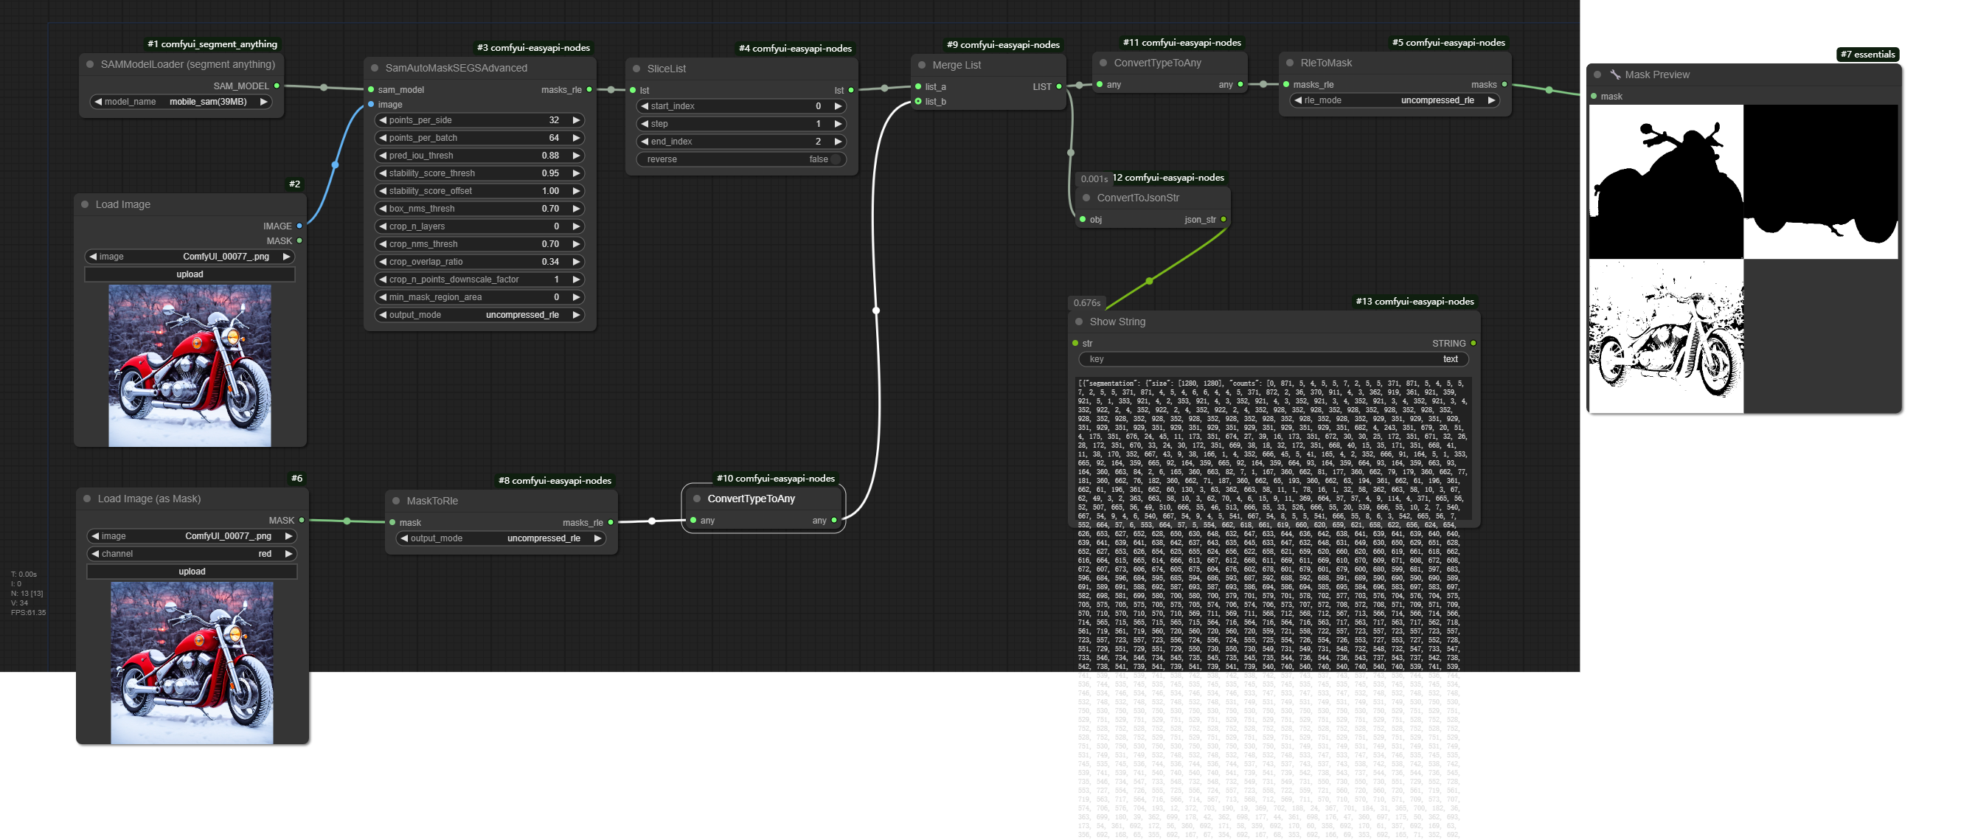Click collapse dot on SliceList node

click(636, 69)
